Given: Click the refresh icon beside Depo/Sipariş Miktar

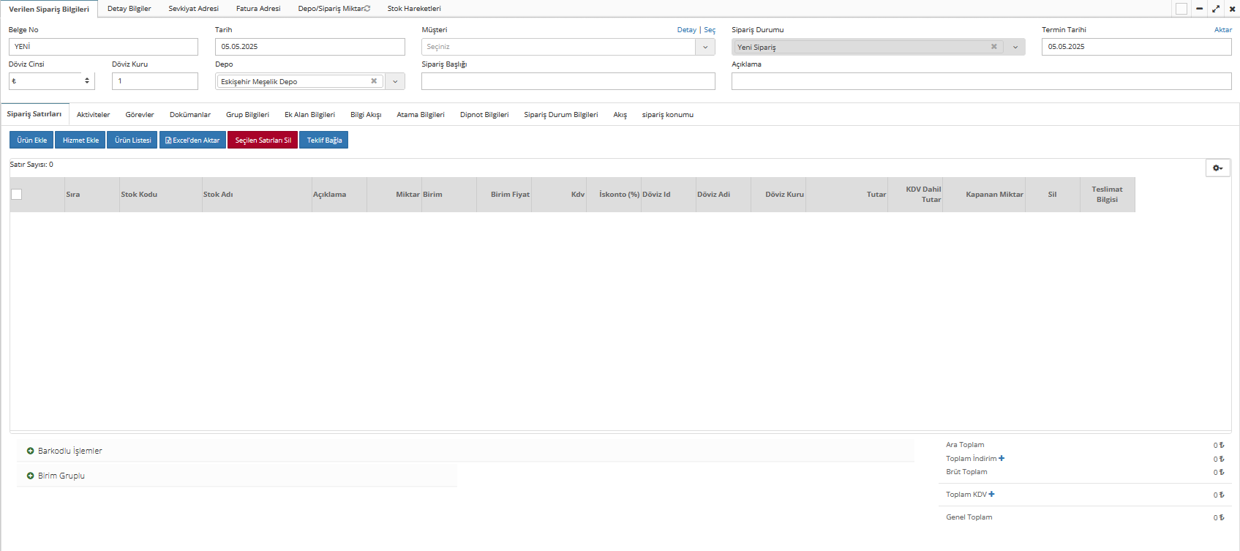Looking at the screenshot, I should pos(367,9).
